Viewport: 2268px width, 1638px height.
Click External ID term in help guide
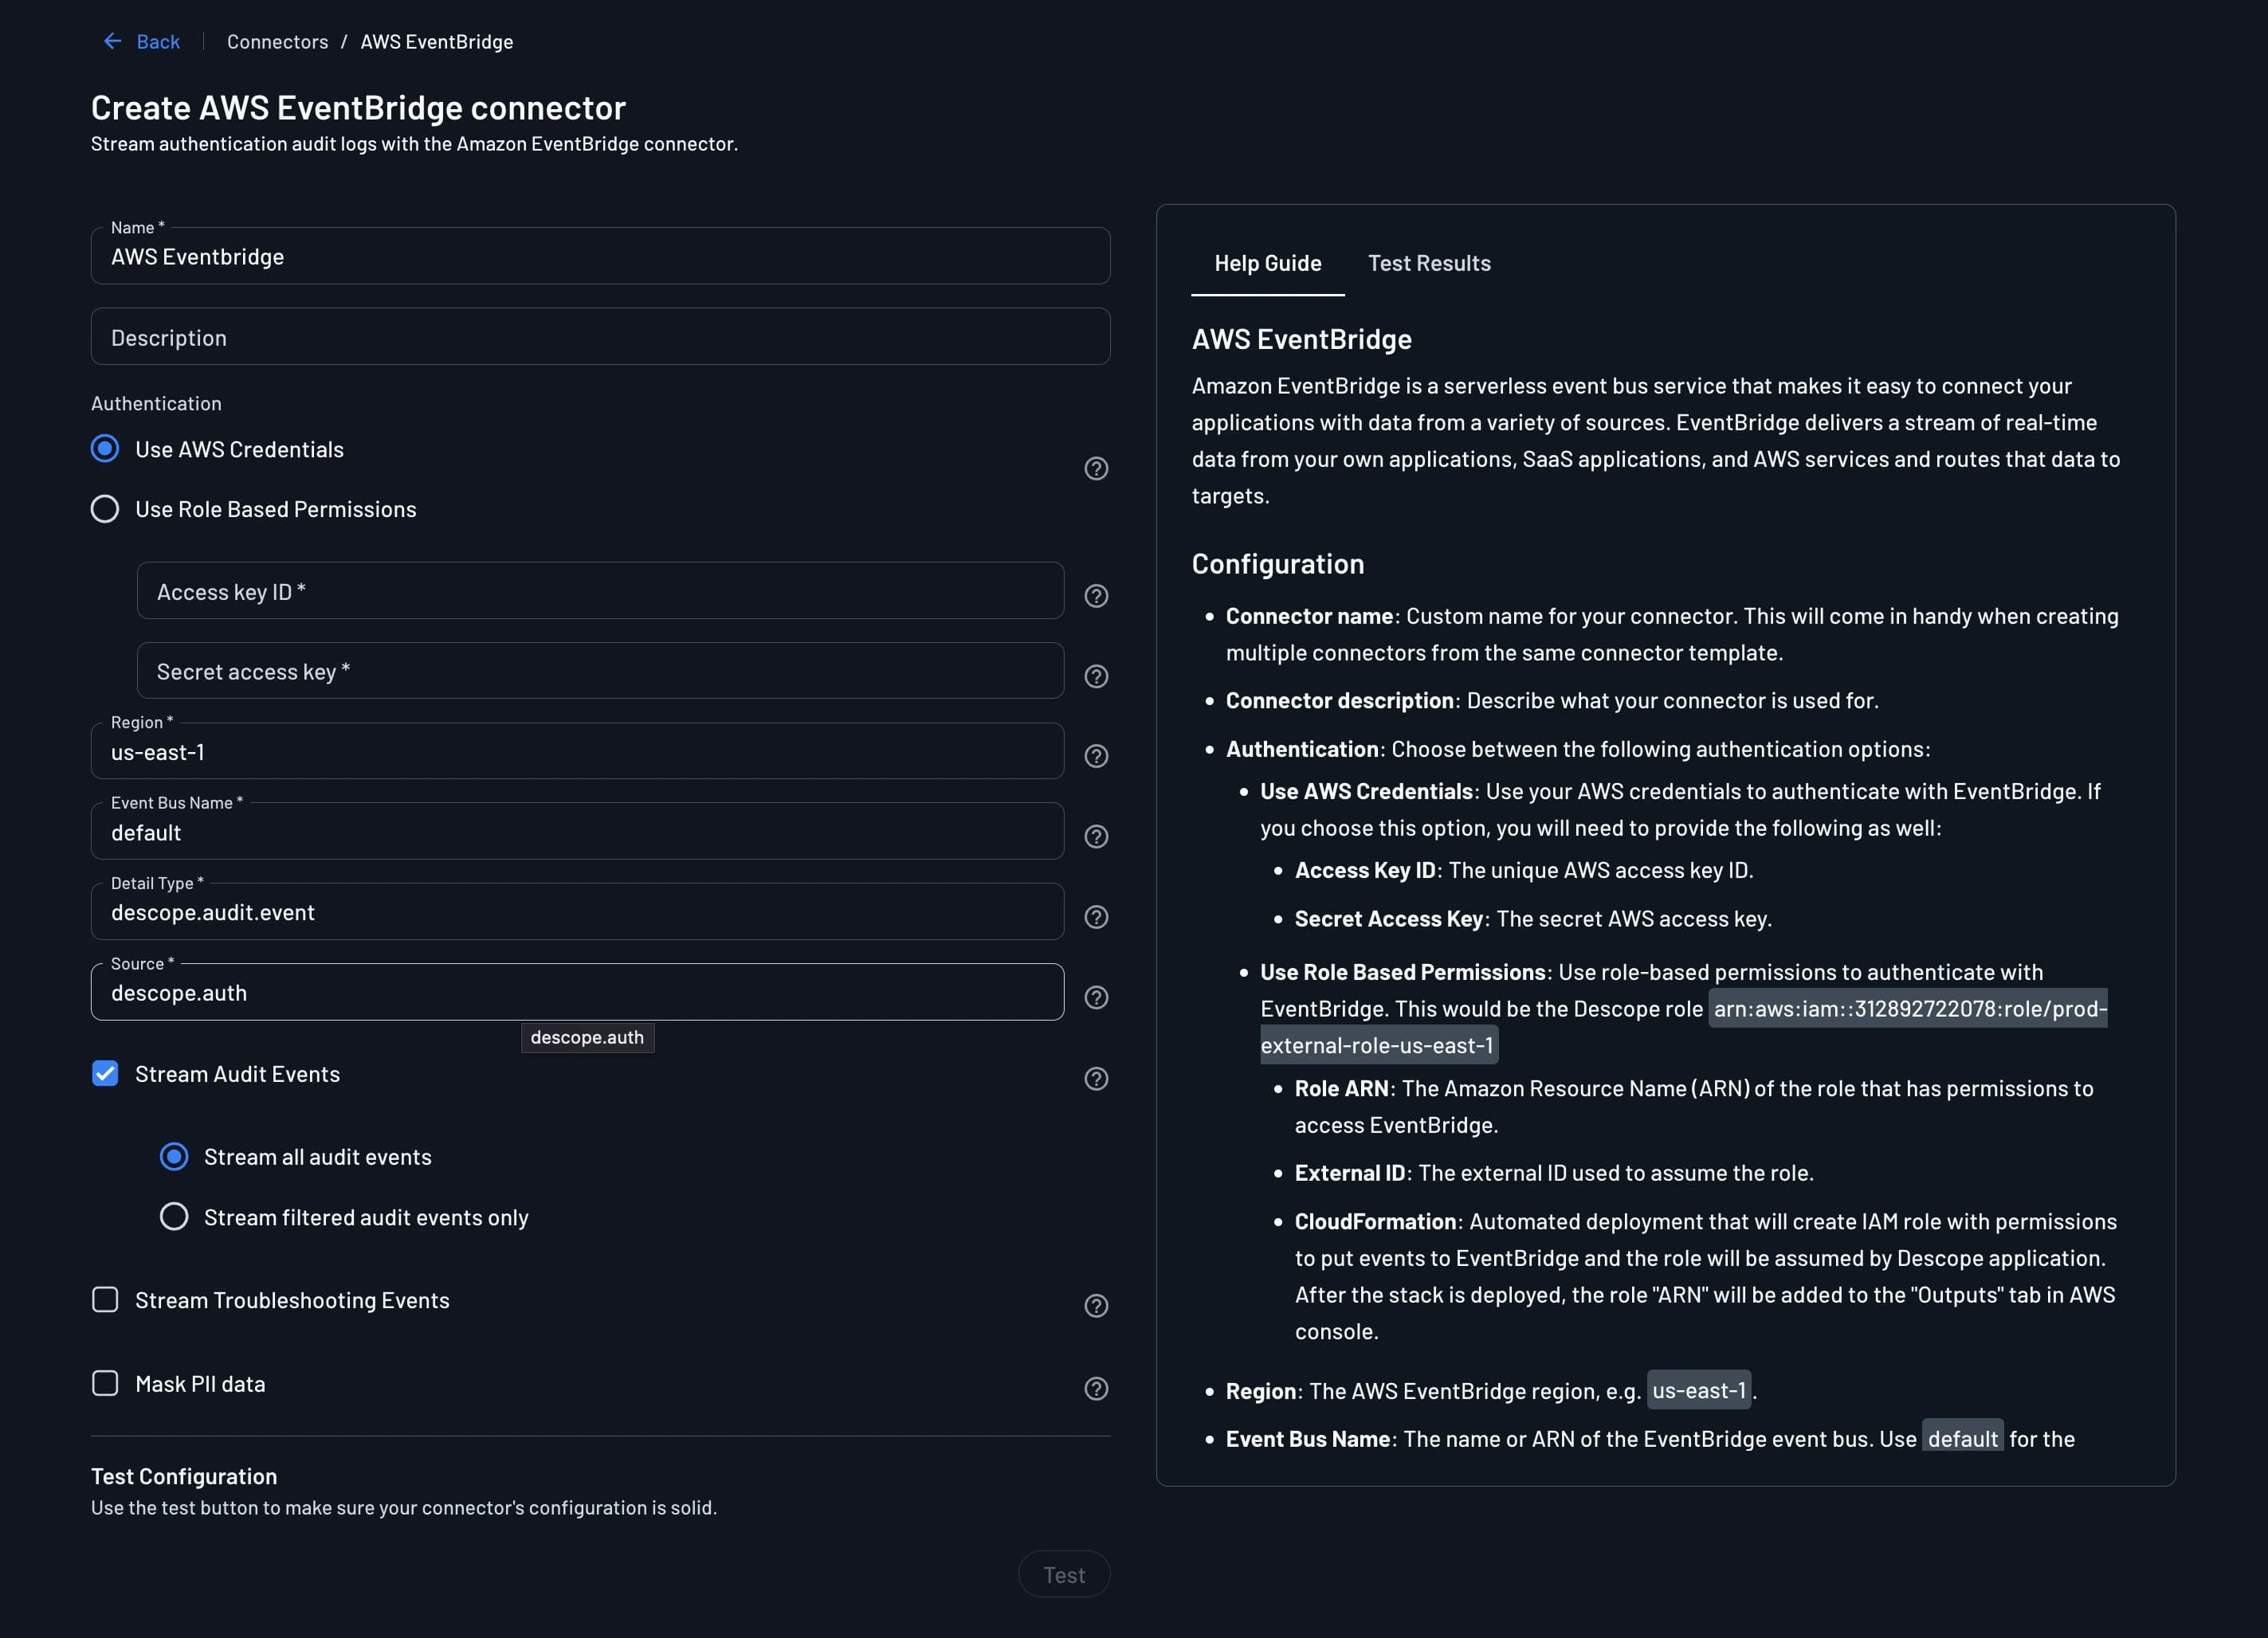(1350, 1172)
